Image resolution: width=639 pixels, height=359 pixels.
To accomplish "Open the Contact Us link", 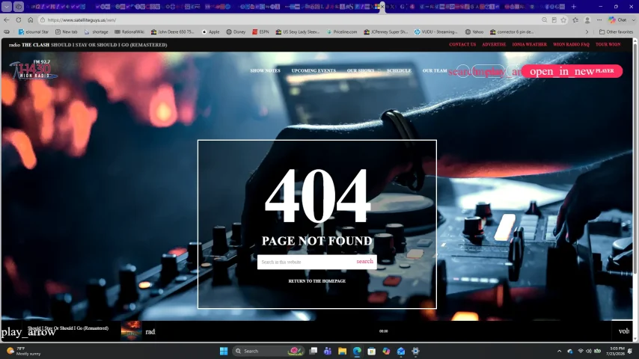I will click(x=462, y=44).
